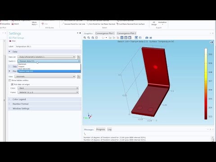Enable Show hidden entities checkbox
Image resolution: width=216 pixels, height=162 pixels.
pos(10,81)
